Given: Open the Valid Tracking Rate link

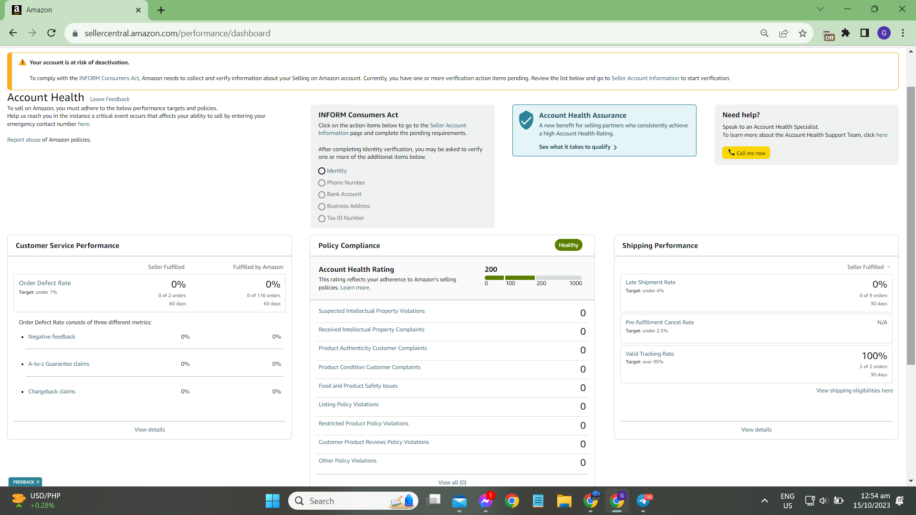Looking at the screenshot, I should [x=650, y=354].
